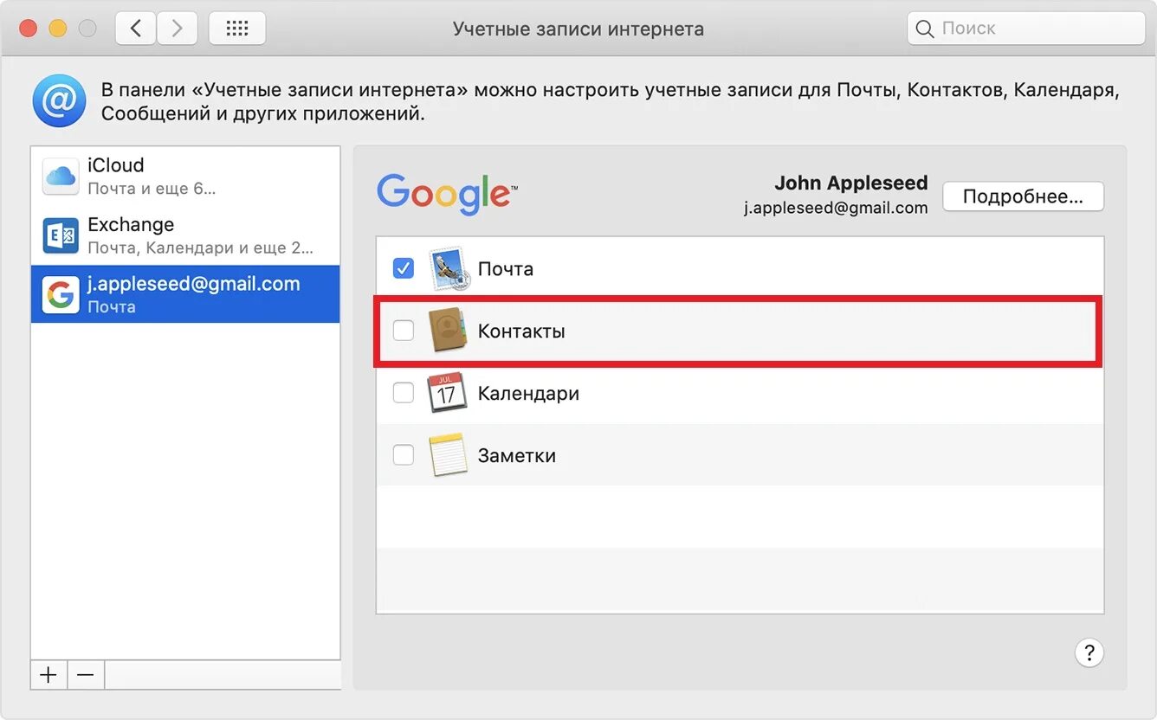Minimize the window with yellow button

(x=58, y=29)
